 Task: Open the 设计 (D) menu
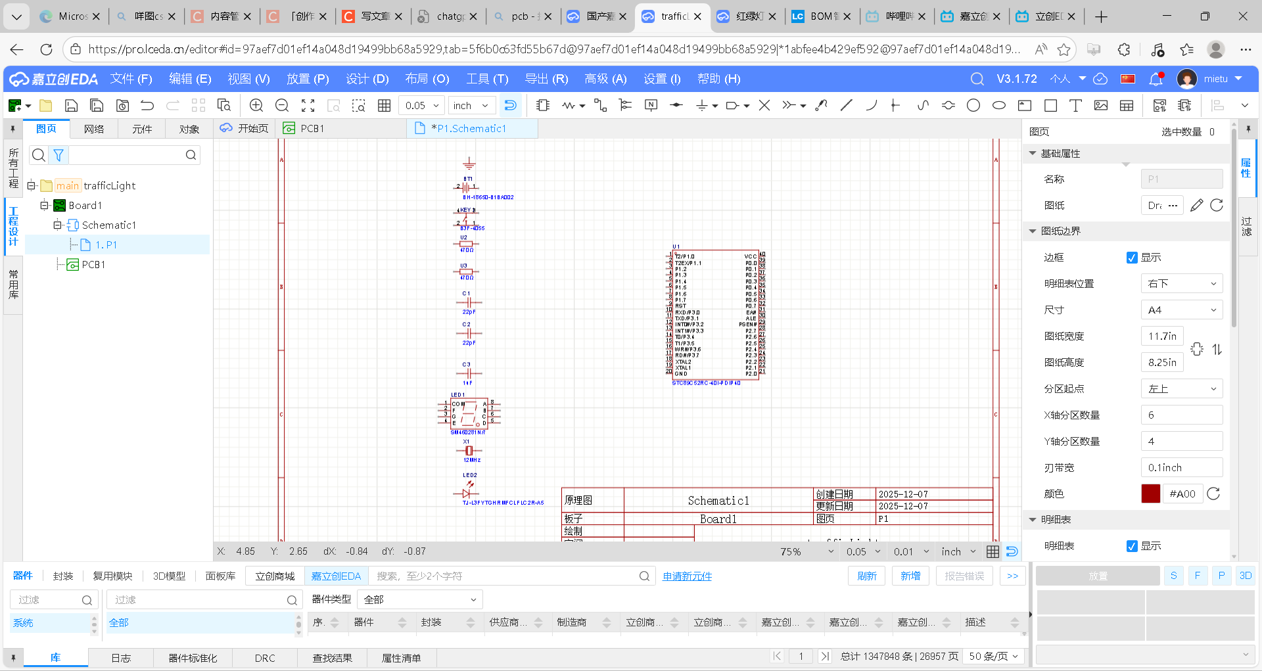click(x=367, y=79)
